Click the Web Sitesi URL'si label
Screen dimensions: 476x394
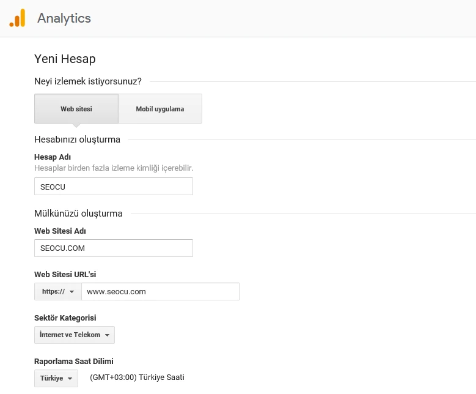(x=65, y=275)
